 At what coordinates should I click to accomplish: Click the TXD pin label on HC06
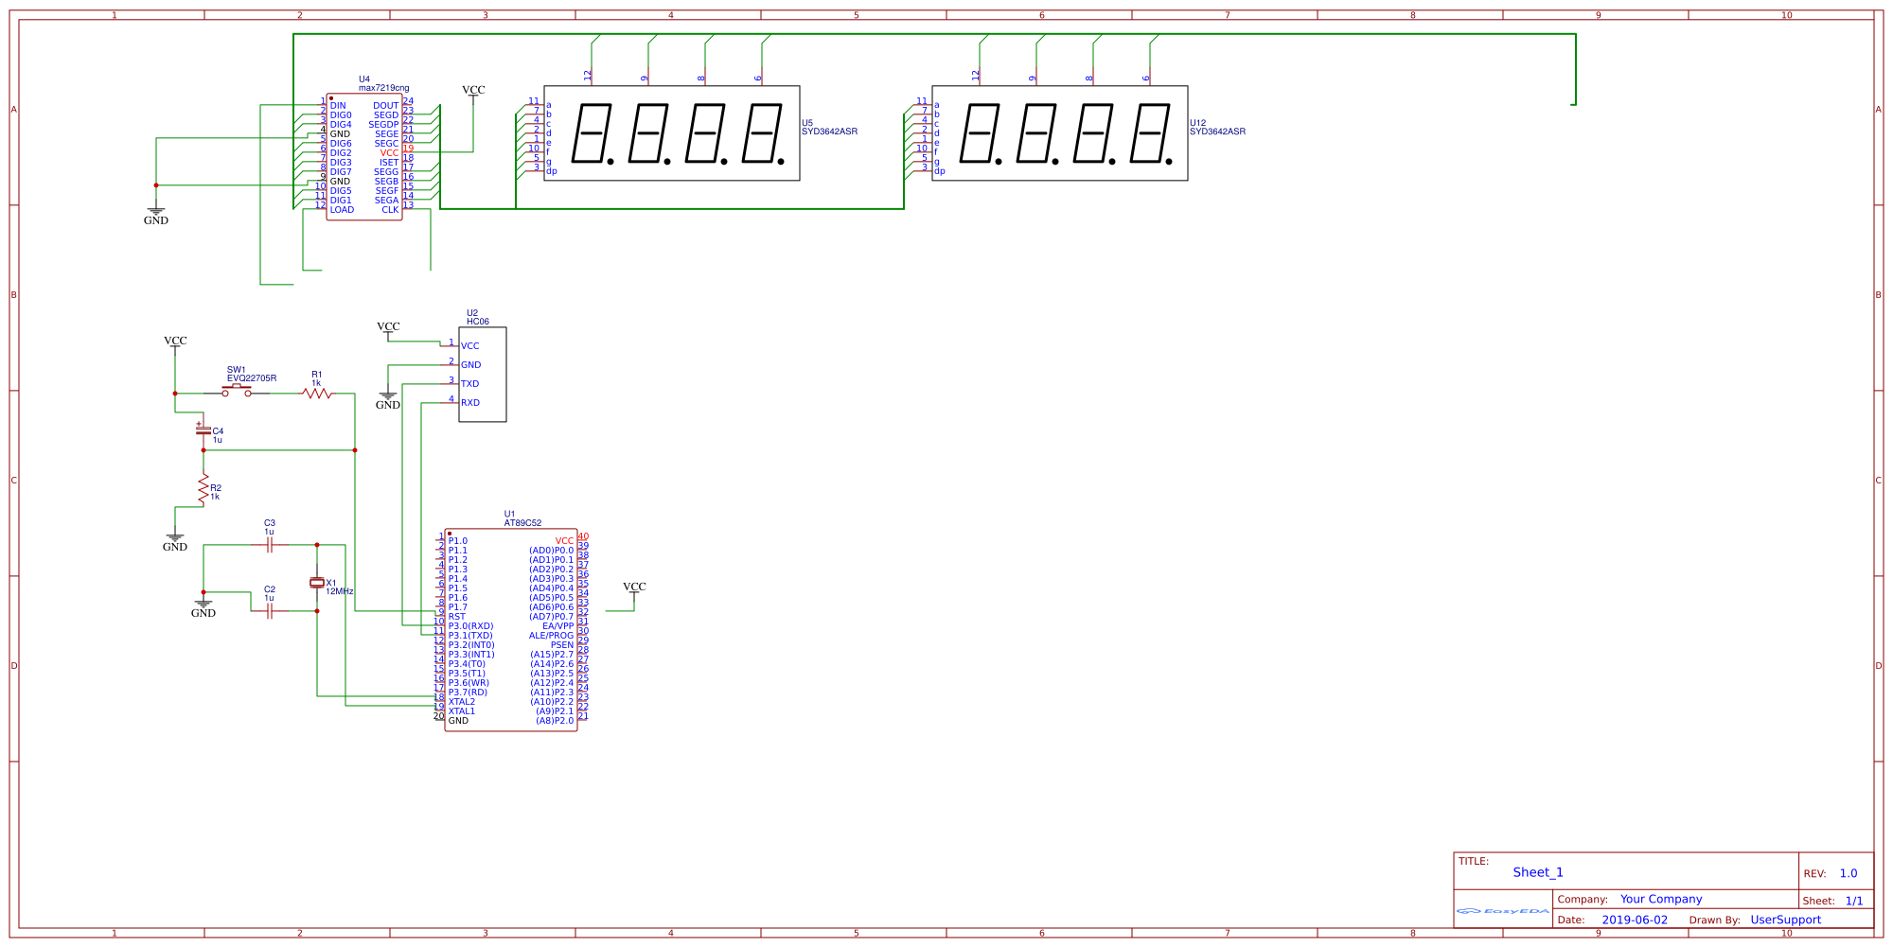[469, 384]
